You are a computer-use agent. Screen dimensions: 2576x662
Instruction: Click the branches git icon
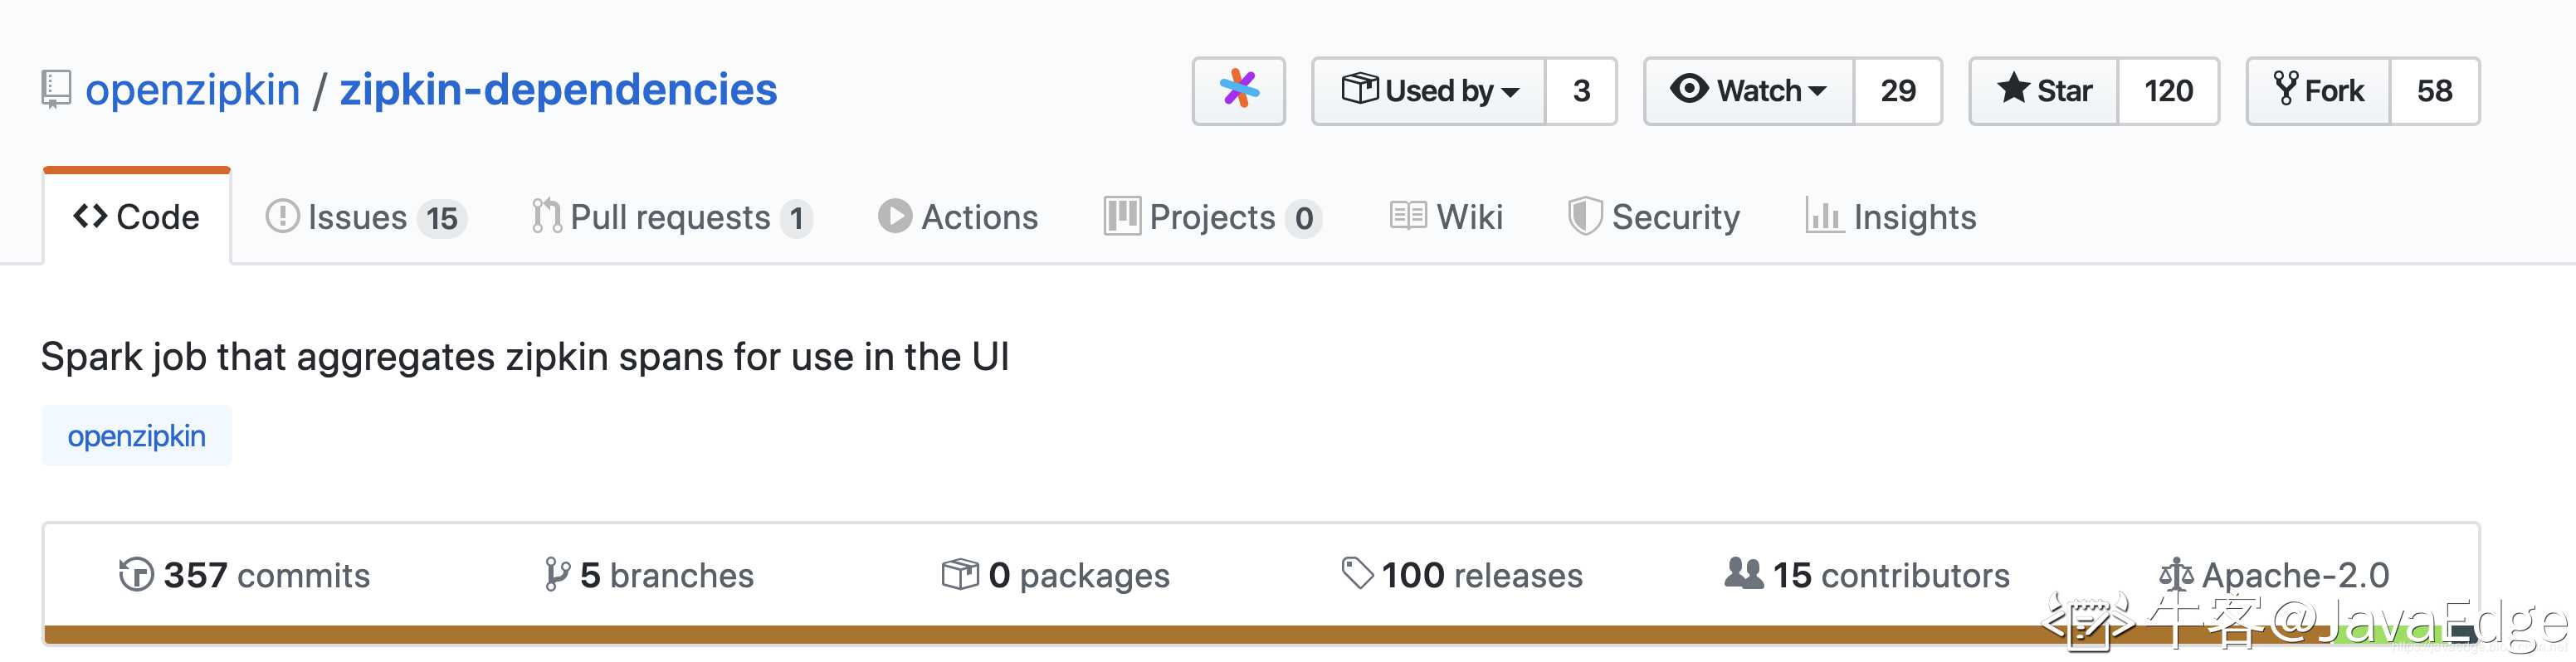point(556,575)
